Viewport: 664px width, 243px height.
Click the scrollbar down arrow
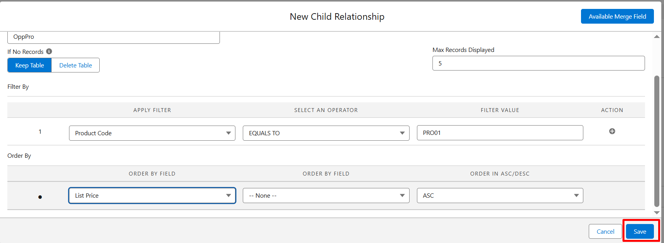(656, 213)
